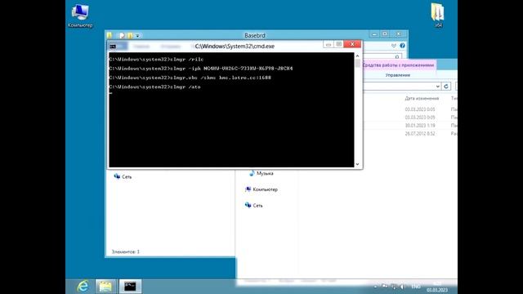The width and height of the screenshot is (523, 294).
Task: Collapse the Explorer ribbon chevron
Action: coord(394,46)
